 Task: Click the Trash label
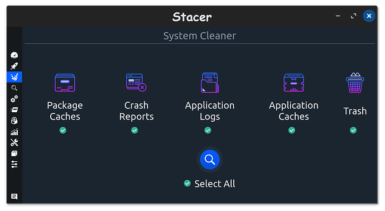pyautogui.click(x=355, y=111)
